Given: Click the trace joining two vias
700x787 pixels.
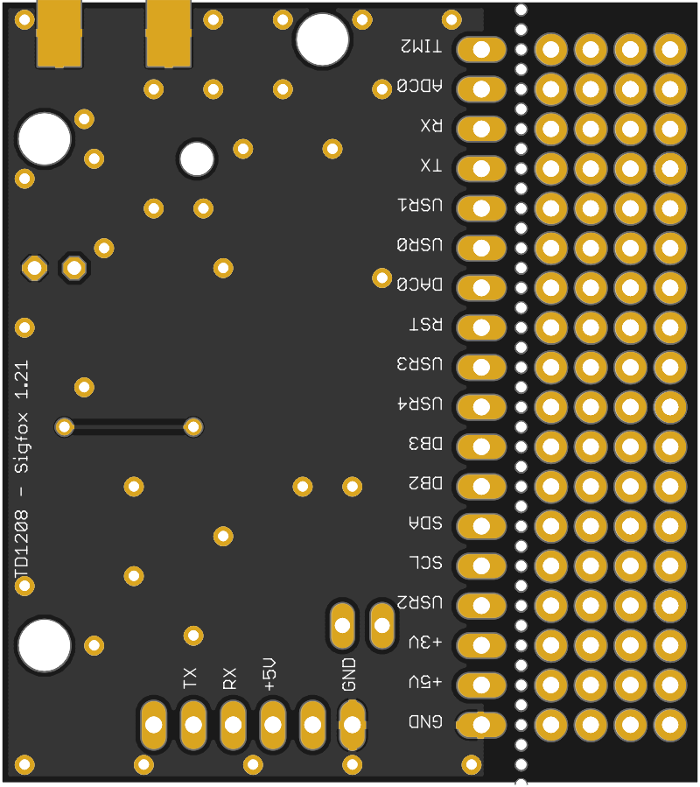Looking at the screenshot, I should [x=129, y=427].
